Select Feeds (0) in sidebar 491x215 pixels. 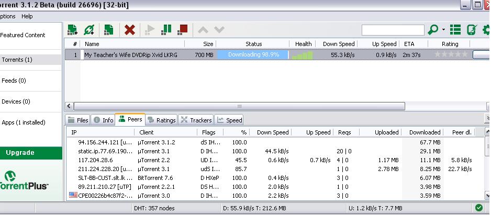point(14,81)
